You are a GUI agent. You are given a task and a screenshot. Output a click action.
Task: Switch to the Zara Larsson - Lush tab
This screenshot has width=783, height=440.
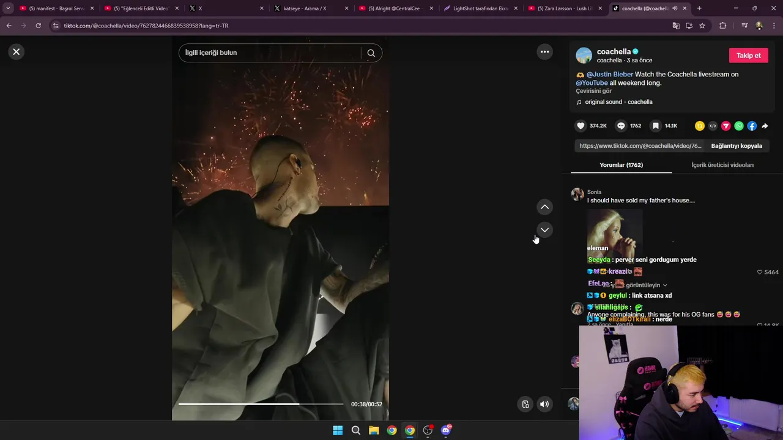pos(564,9)
